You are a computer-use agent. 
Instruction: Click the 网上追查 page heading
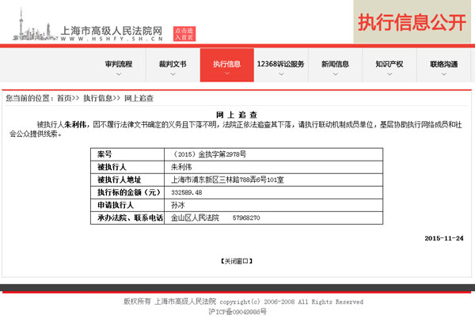(237, 115)
